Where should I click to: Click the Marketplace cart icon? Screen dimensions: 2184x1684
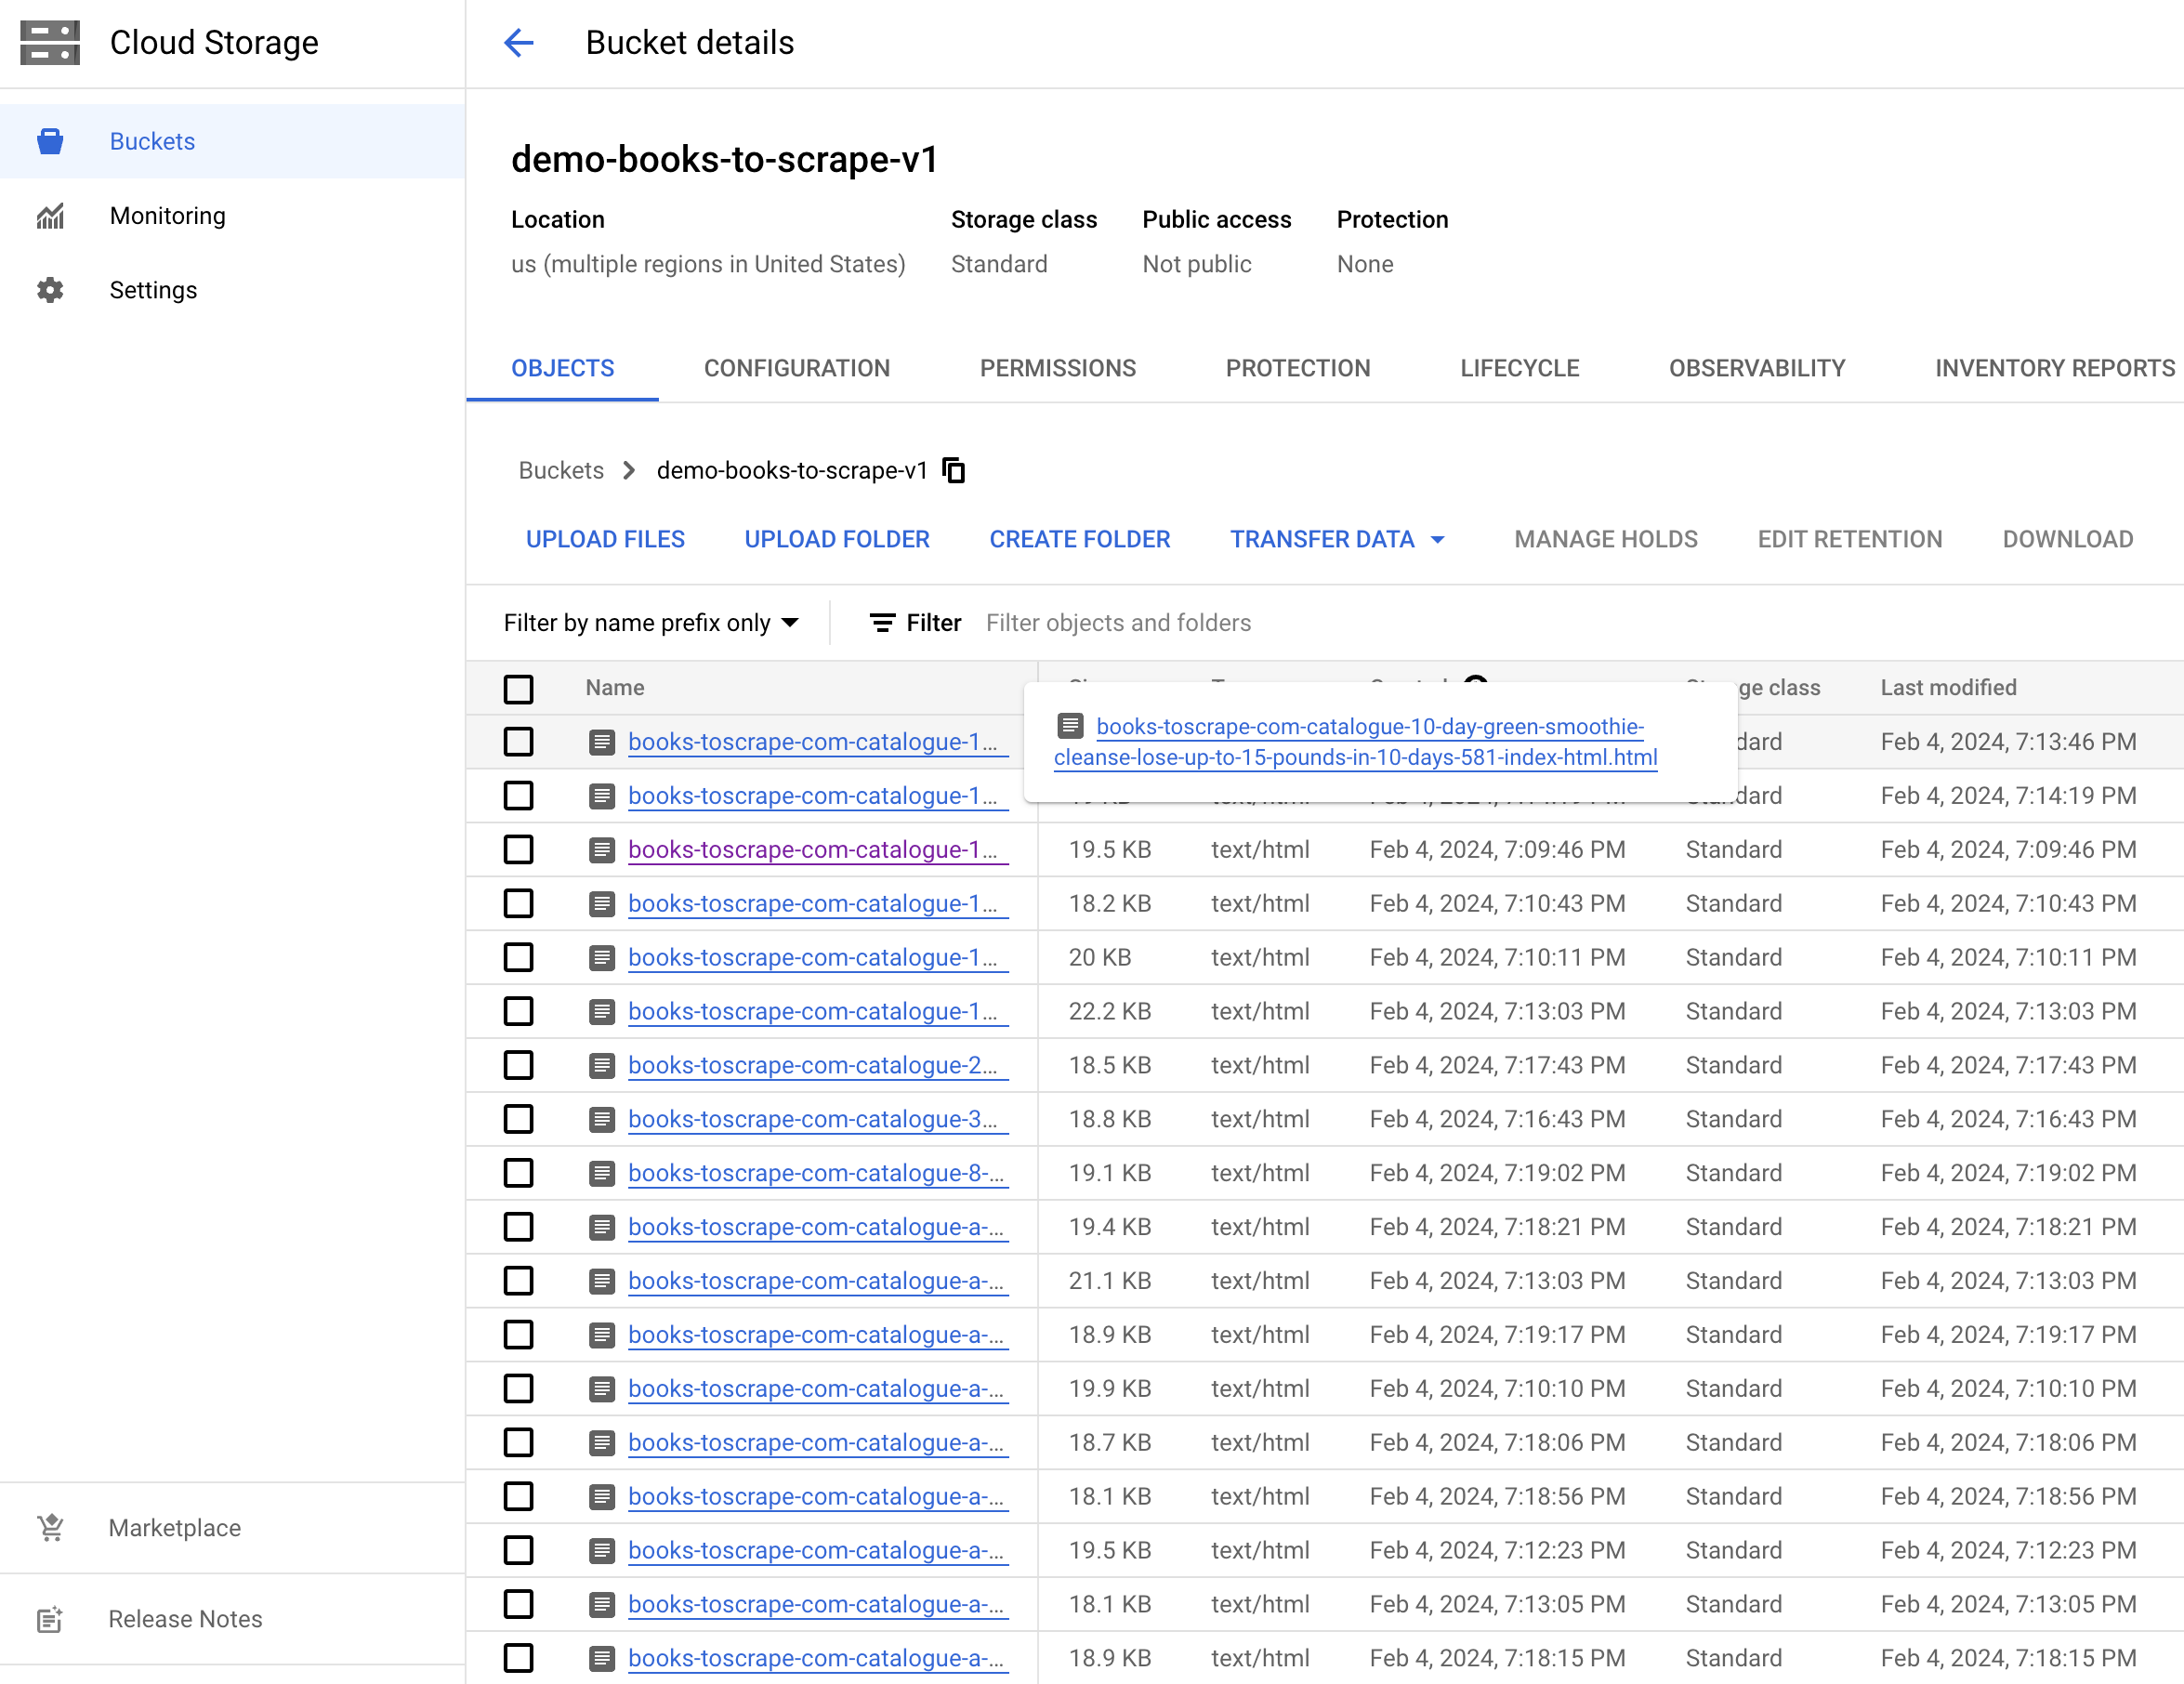pyautogui.click(x=50, y=1527)
